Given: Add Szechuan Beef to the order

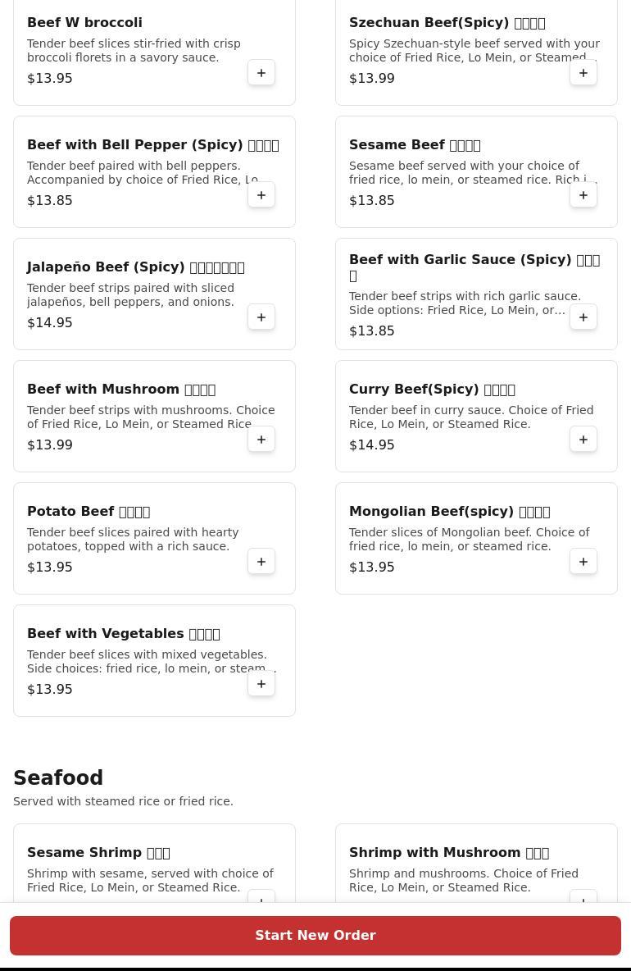Looking at the screenshot, I should coord(583,72).
